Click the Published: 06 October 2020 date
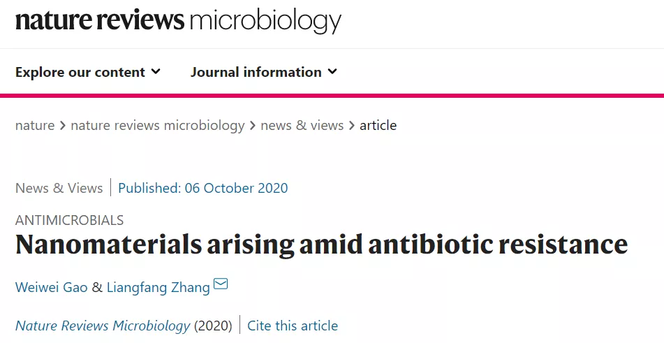 coord(203,188)
